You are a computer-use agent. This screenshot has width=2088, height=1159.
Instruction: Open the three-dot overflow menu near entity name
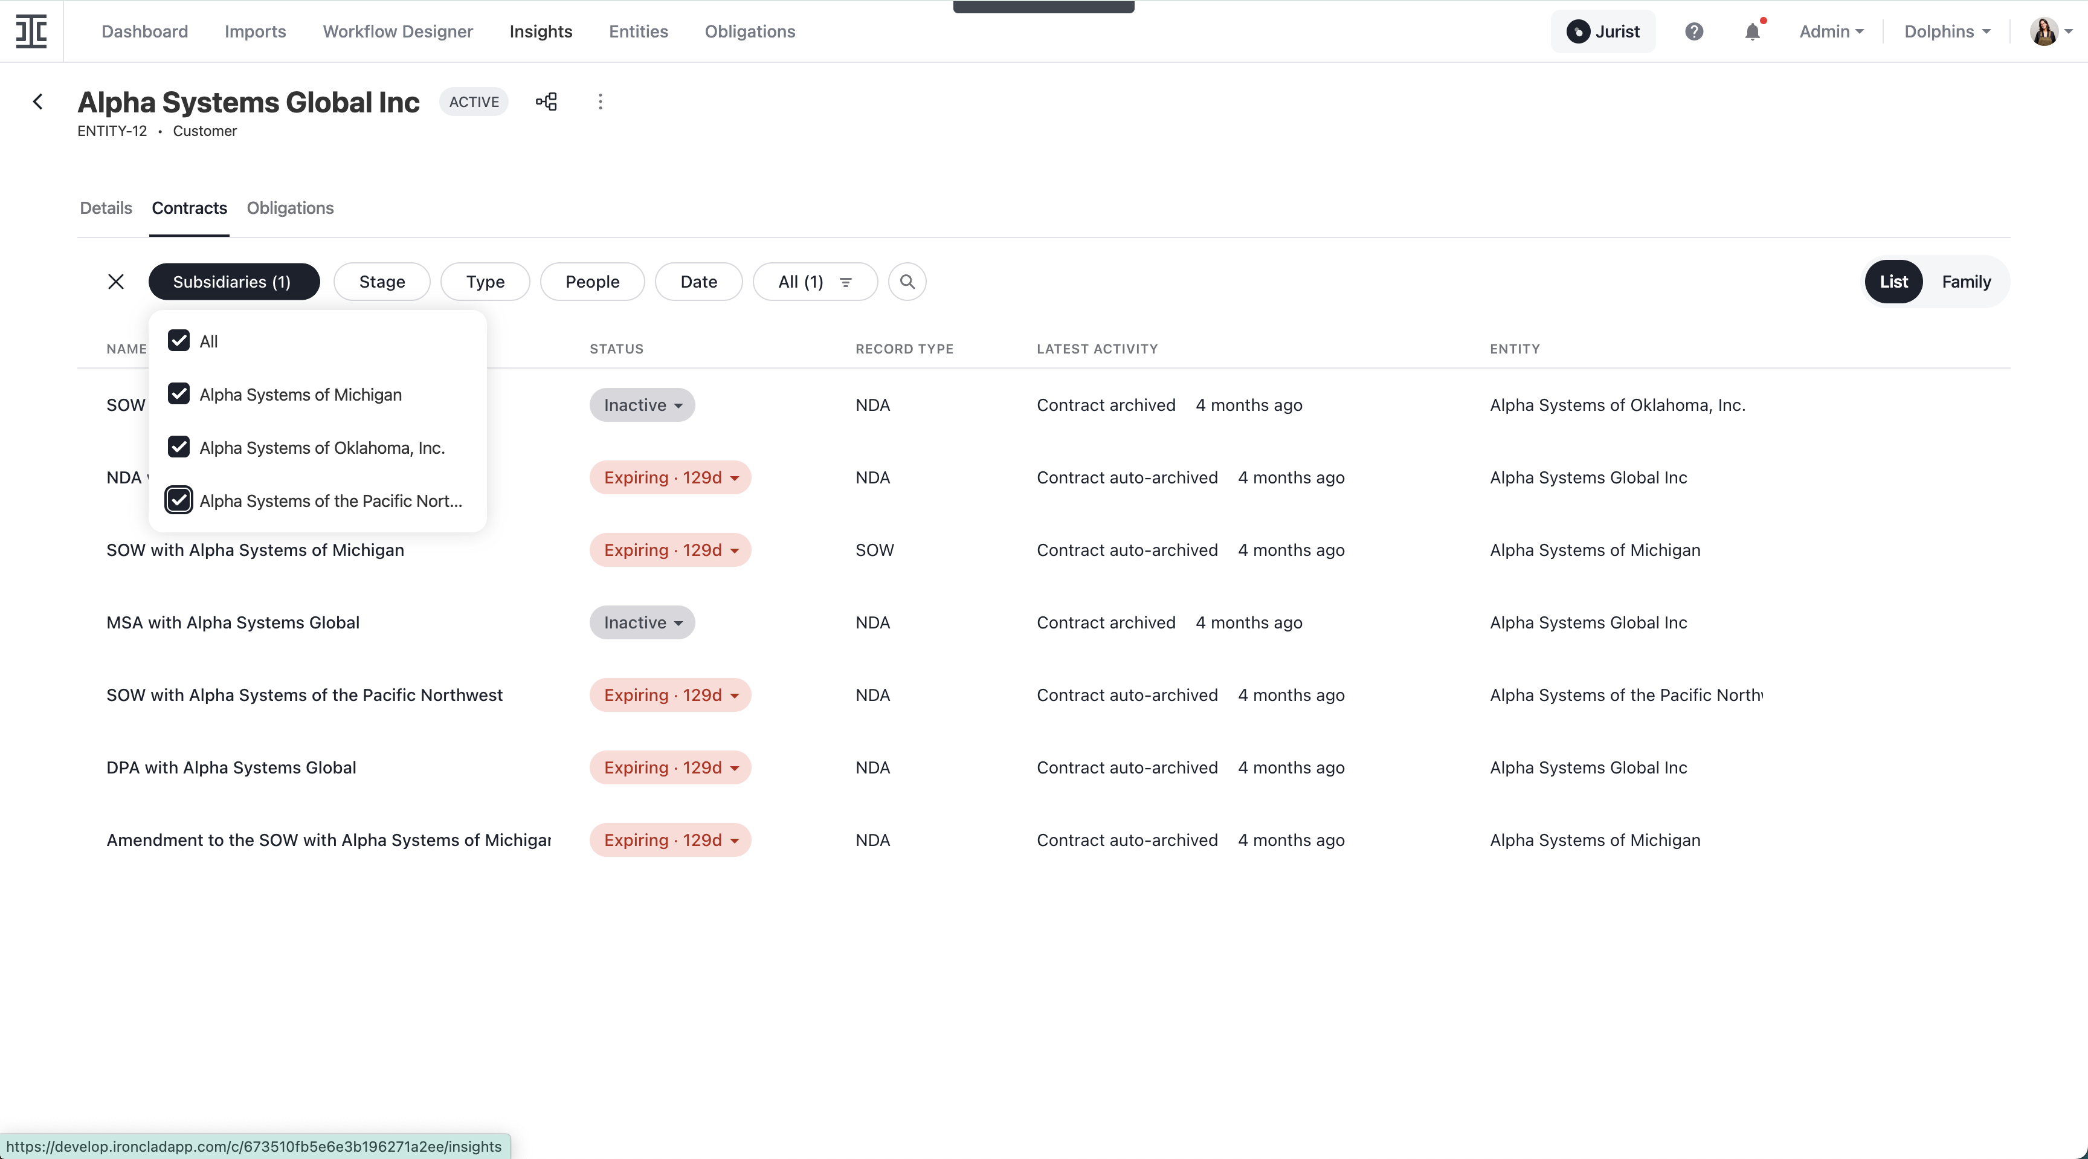(600, 102)
